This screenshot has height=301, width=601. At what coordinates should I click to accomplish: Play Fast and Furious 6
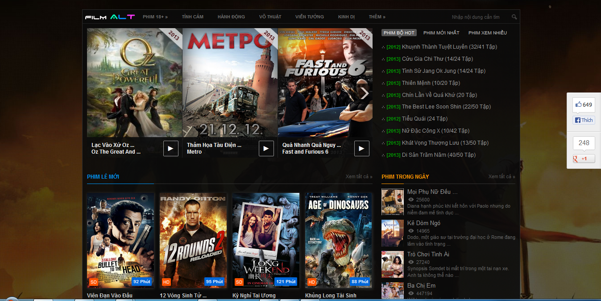tap(362, 149)
